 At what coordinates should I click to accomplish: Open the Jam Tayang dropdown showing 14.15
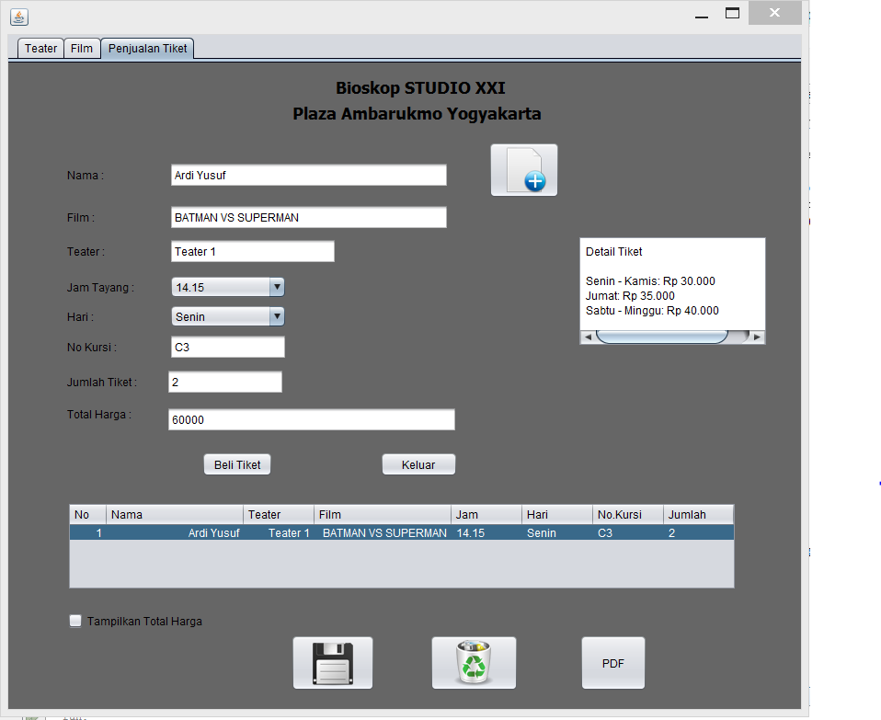point(227,287)
